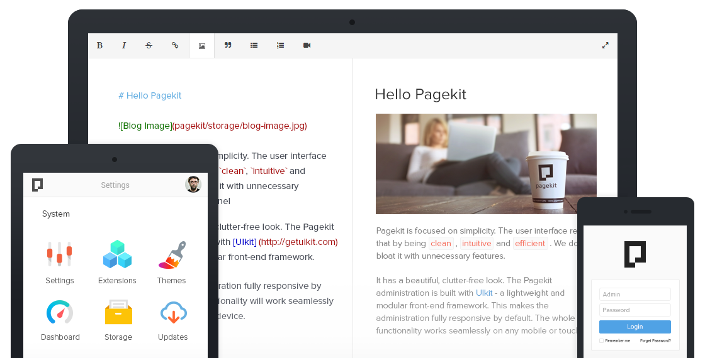Insert a link using toolbar icon

pyautogui.click(x=175, y=45)
